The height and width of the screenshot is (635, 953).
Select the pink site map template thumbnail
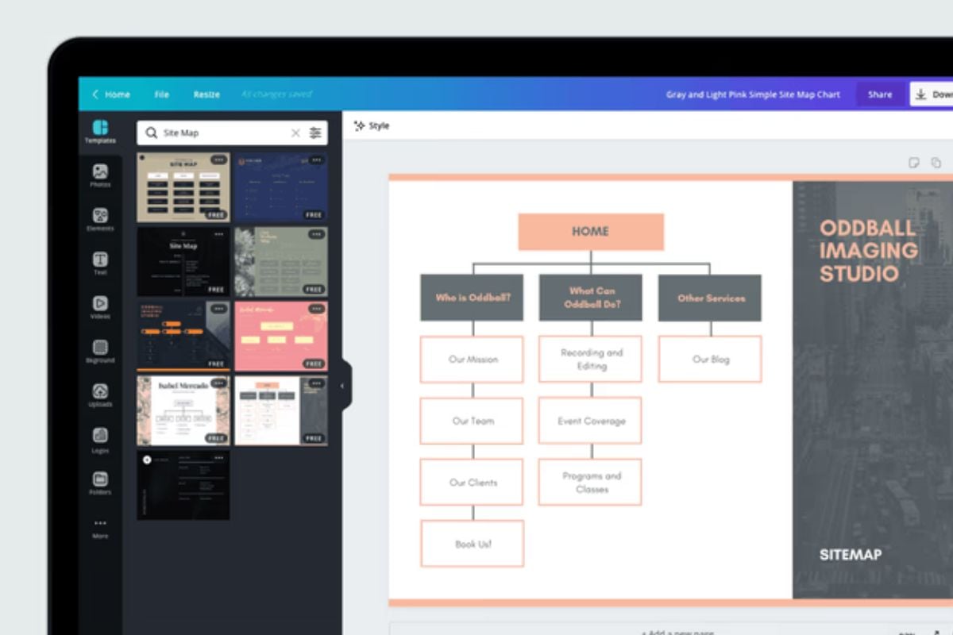click(280, 336)
